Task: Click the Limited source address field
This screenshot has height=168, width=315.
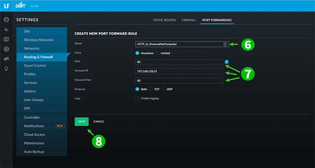Action: click(x=188, y=53)
